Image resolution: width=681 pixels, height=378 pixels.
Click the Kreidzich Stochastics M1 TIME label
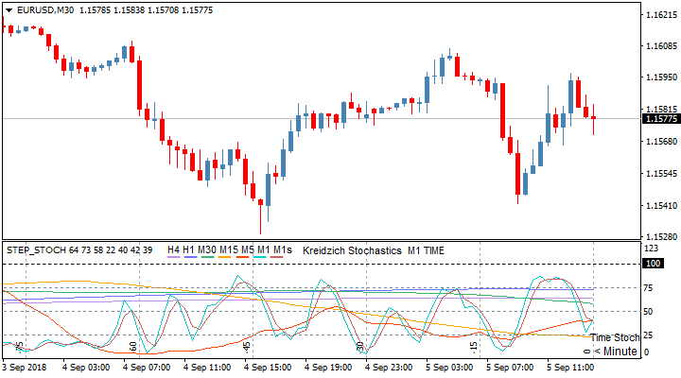pyautogui.click(x=374, y=250)
